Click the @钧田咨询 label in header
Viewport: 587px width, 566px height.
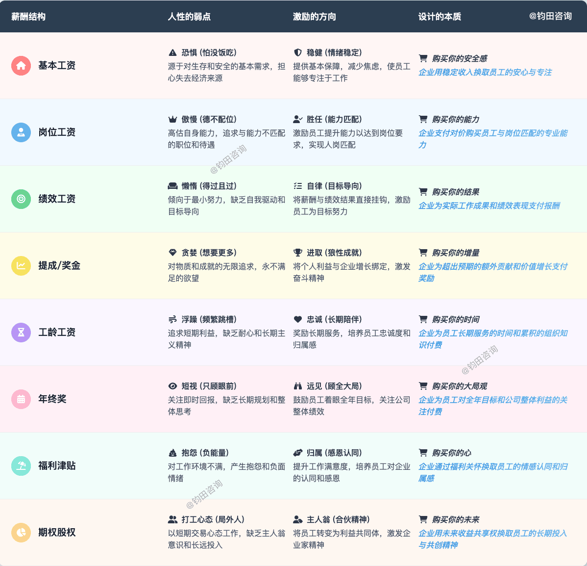pyautogui.click(x=550, y=16)
